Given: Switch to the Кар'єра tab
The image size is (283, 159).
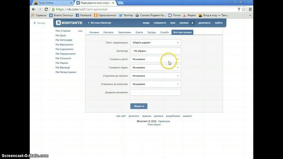Looking at the screenshot, I should pyautogui.click(x=151, y=32).
